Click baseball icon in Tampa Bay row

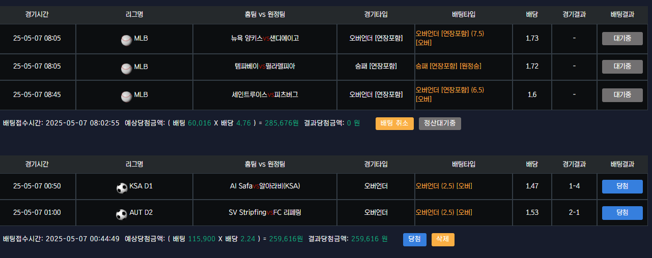tap(126, 68)
